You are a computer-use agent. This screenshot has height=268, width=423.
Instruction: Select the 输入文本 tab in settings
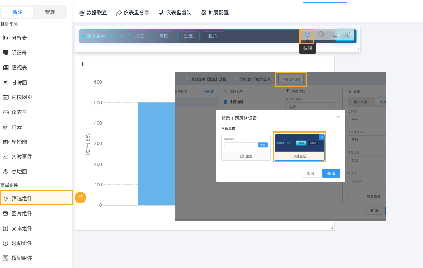(x=361, y=101)
